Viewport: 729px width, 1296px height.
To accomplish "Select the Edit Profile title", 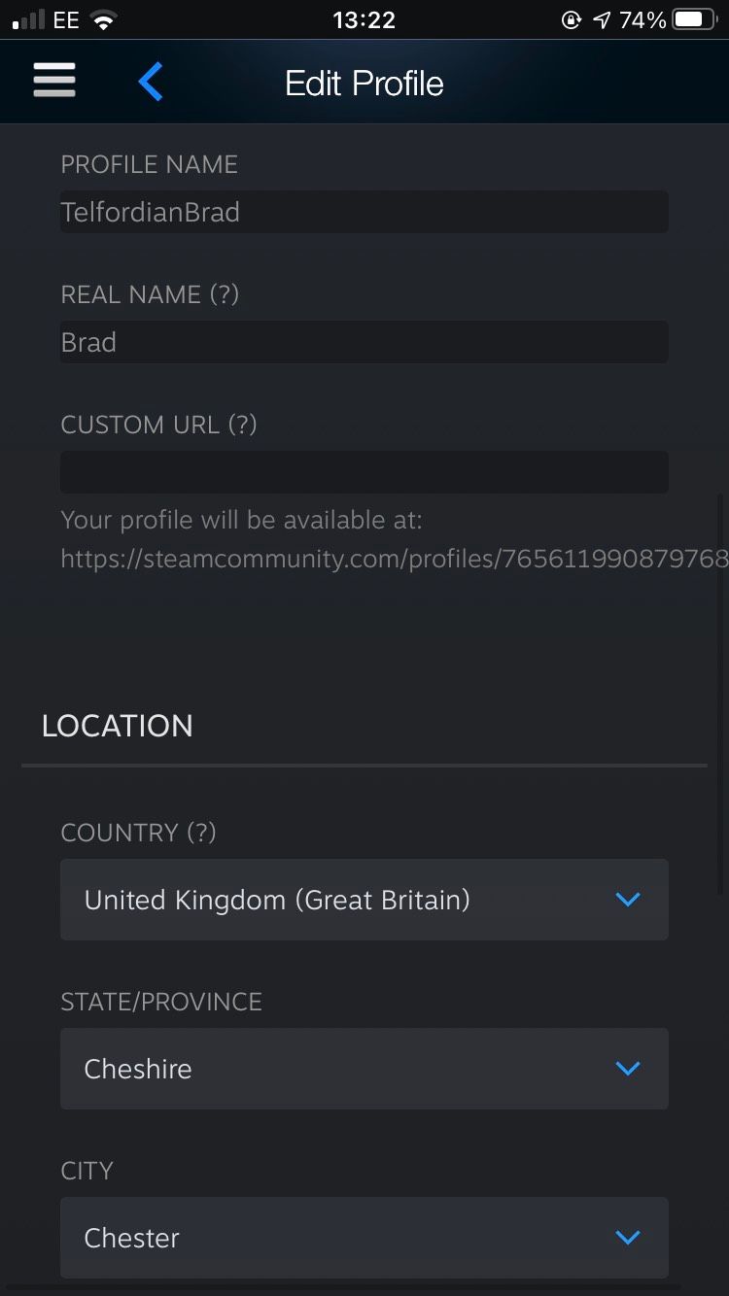I will 364,83.
